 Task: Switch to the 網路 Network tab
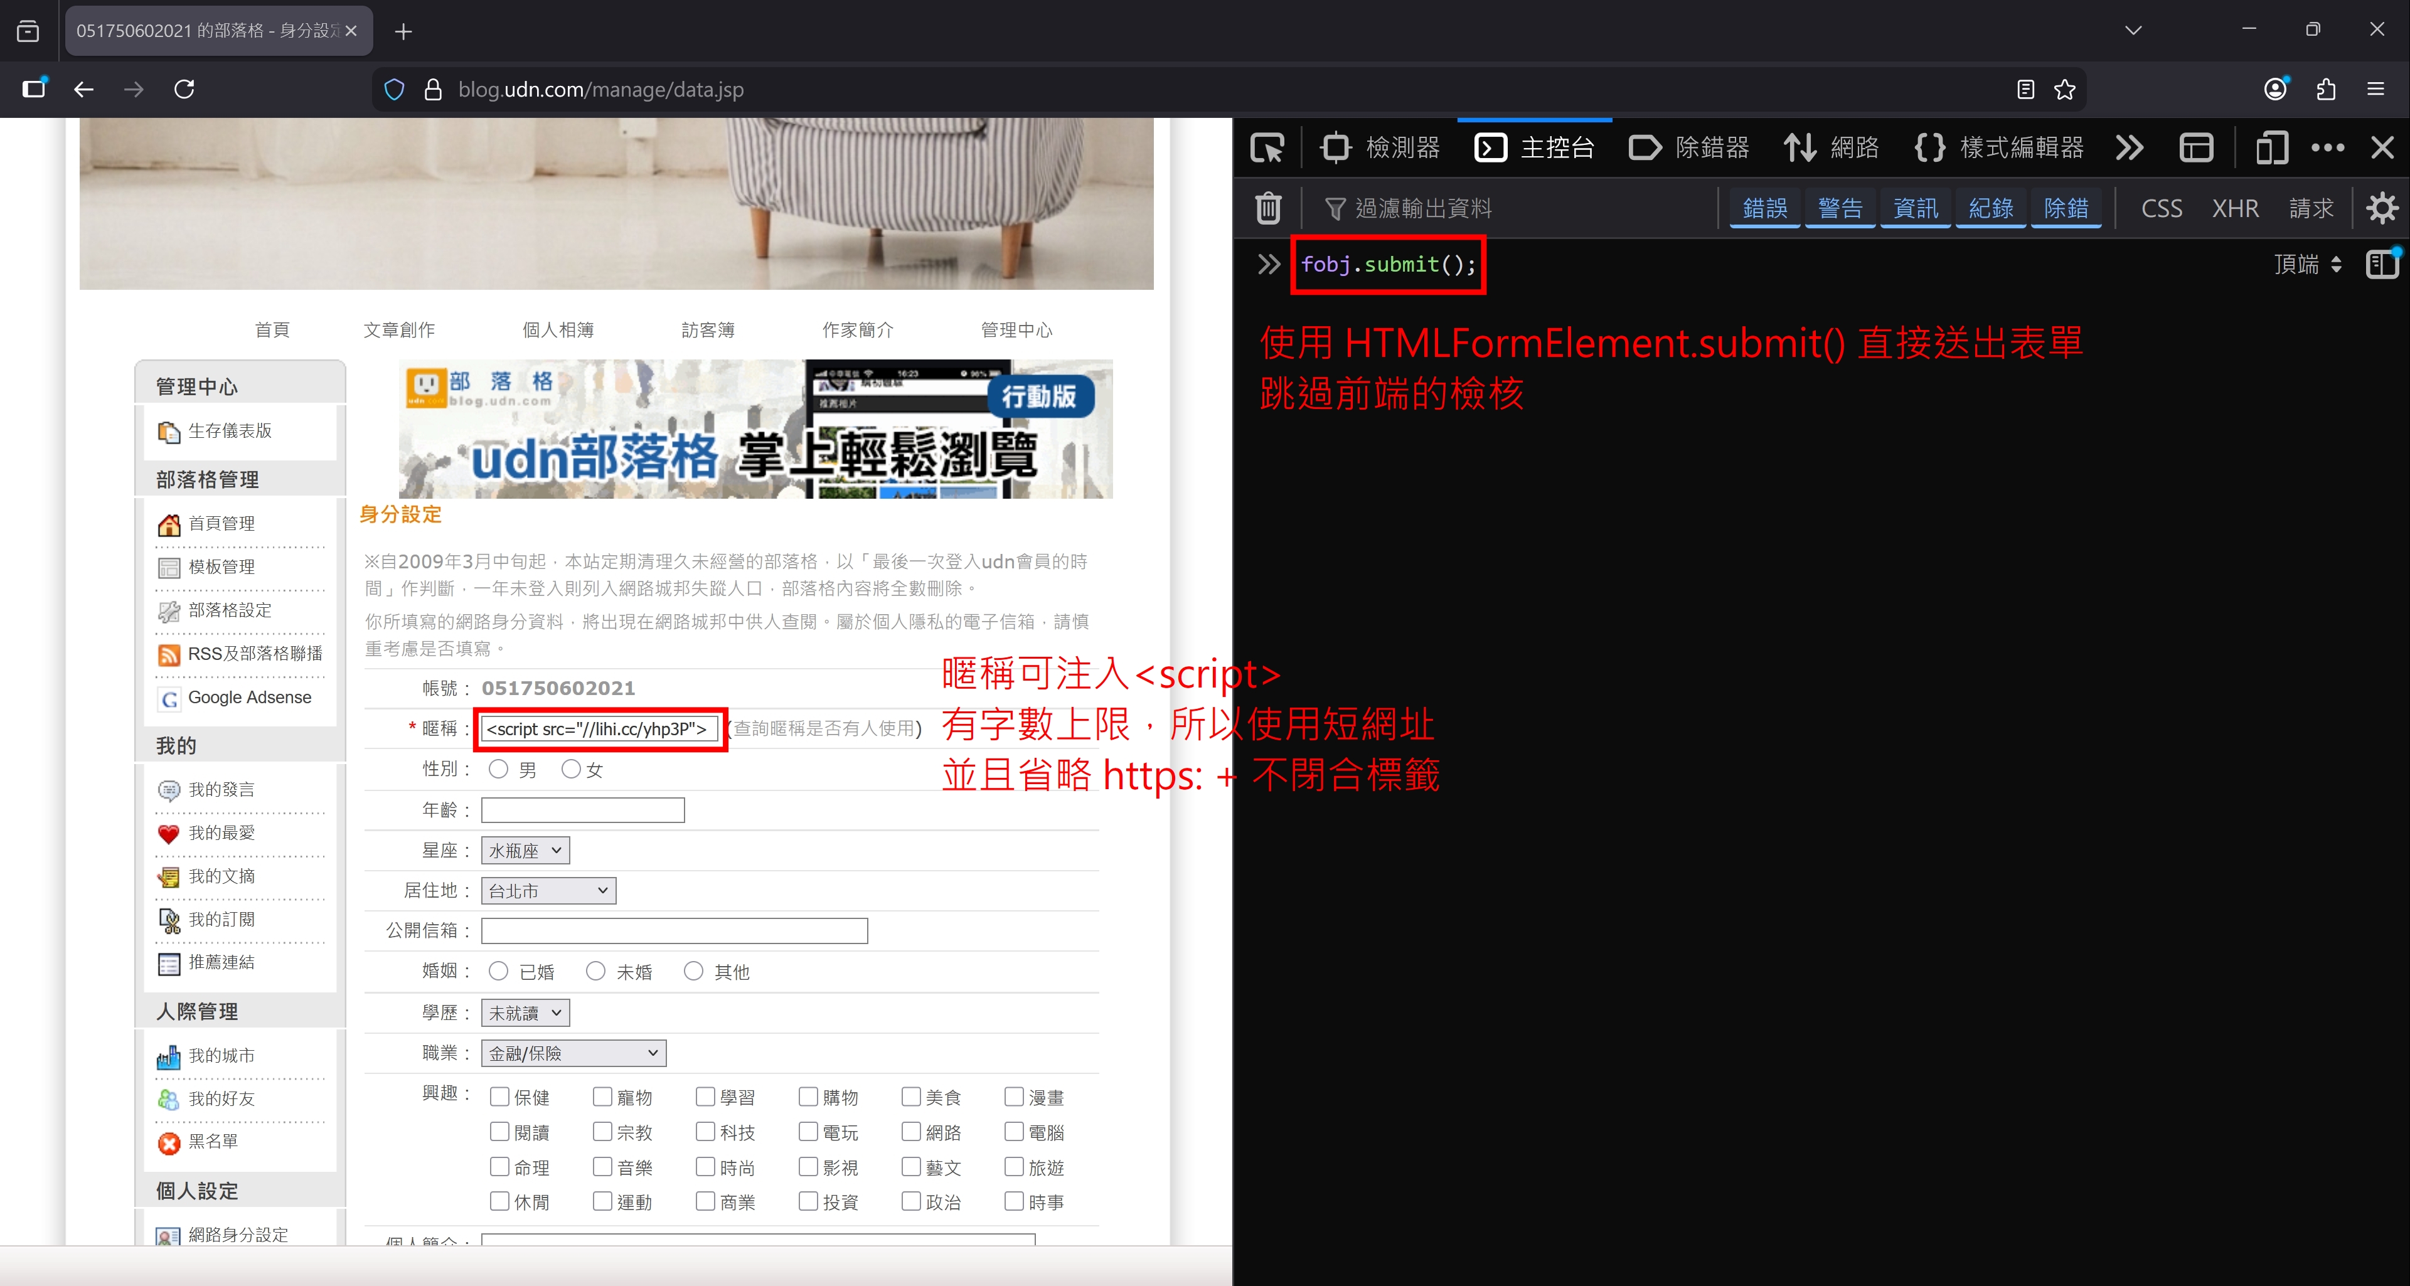coord(1832,148)
